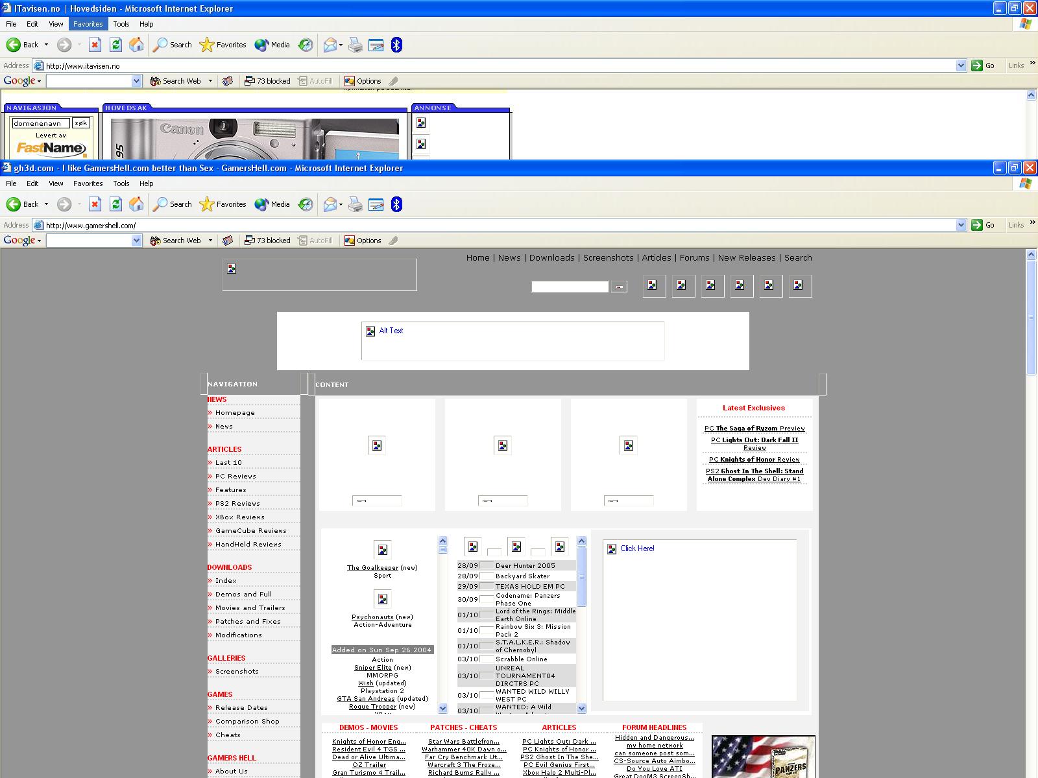Open Help menu in ITavisen window

point(147,24)
